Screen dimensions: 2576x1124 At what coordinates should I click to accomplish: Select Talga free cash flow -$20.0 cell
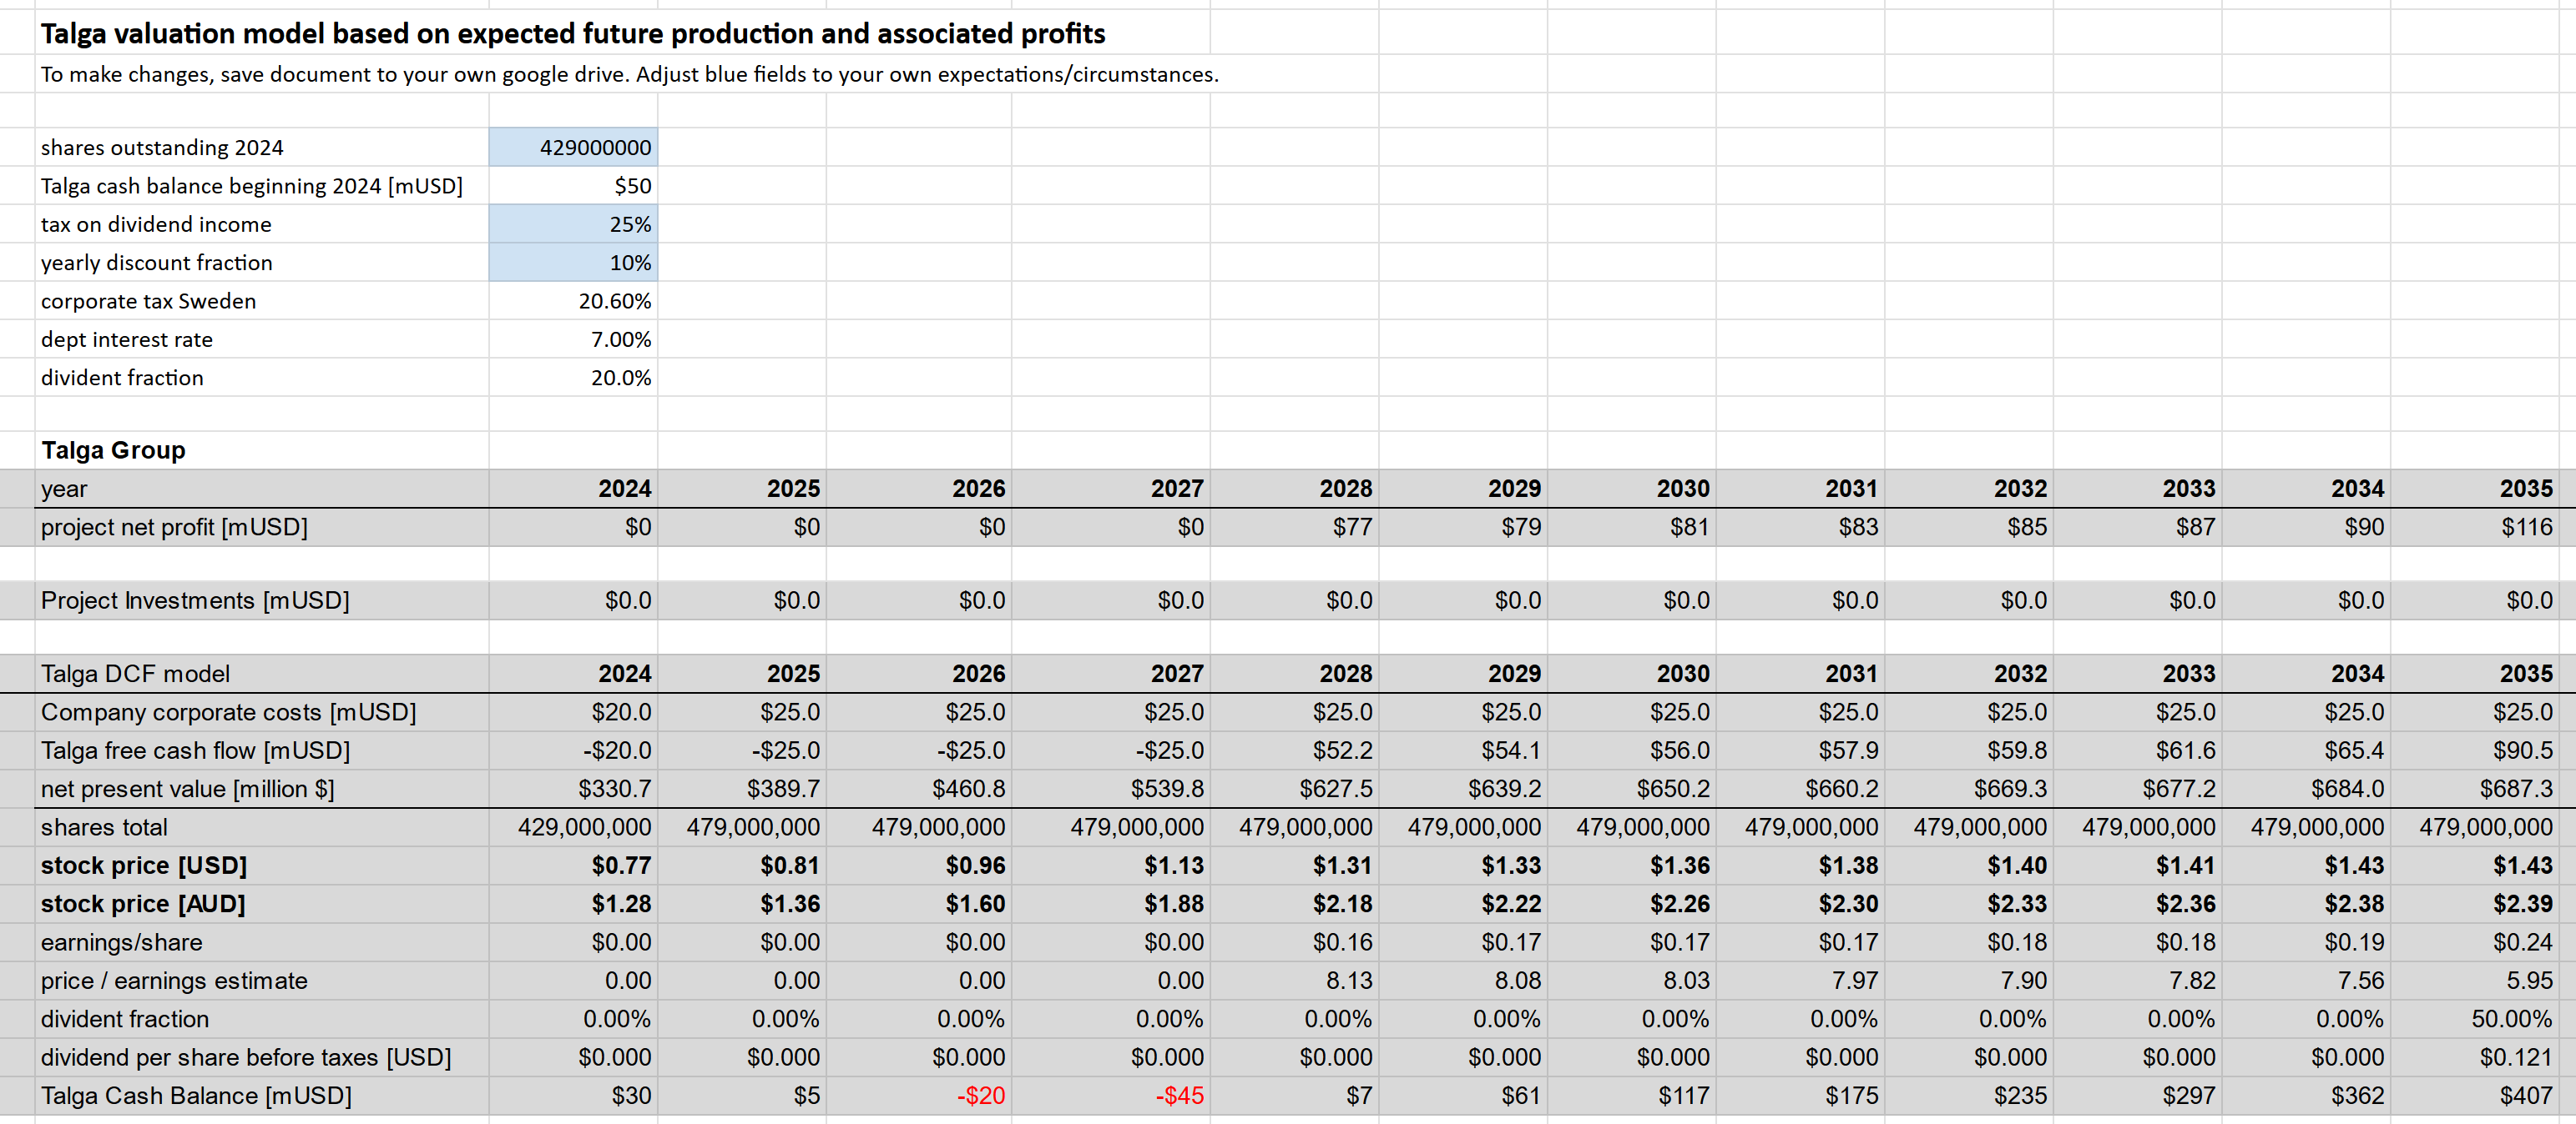(573, 750)
